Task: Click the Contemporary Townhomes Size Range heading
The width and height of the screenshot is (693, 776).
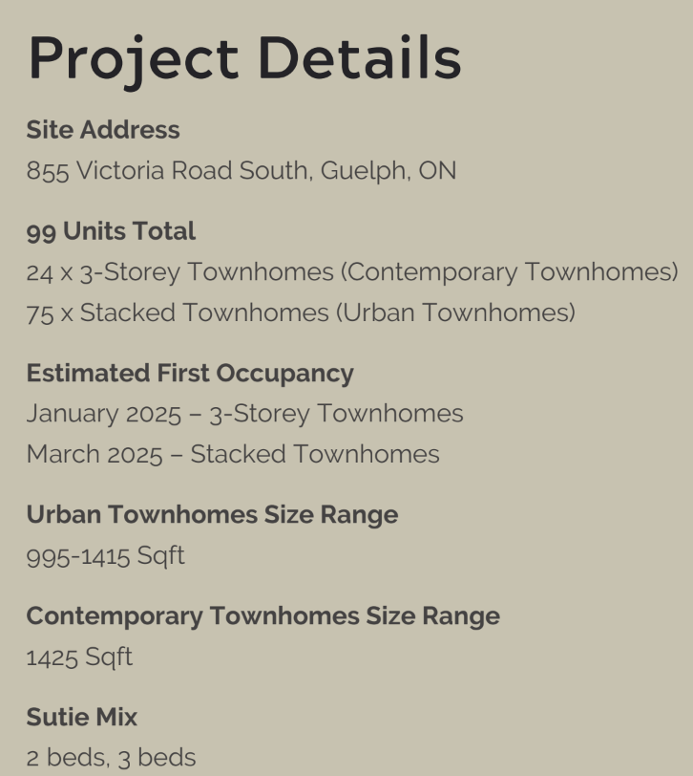Action: [x=262, y=615]
